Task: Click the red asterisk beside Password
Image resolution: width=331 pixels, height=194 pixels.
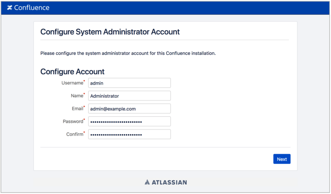Action: coord(84,119)
